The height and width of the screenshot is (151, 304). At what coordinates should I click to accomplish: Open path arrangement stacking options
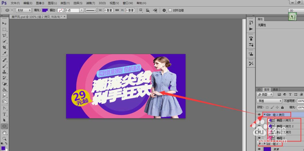tap(155, 10)
